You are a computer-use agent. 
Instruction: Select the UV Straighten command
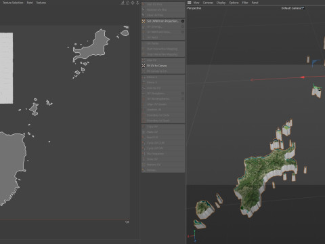click(x=163, y=94)
